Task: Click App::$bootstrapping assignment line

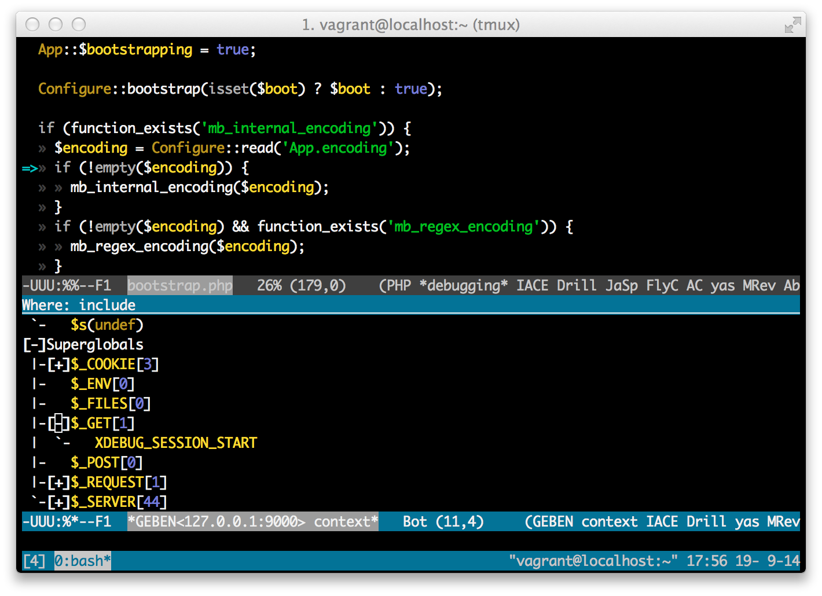Action: (x=147, y=50)
